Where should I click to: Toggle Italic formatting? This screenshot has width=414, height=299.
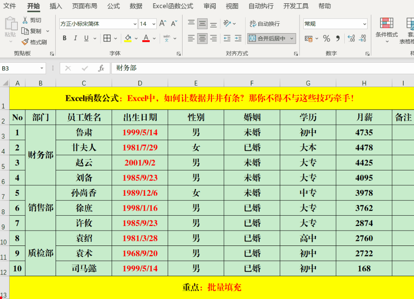click(75, 38)
